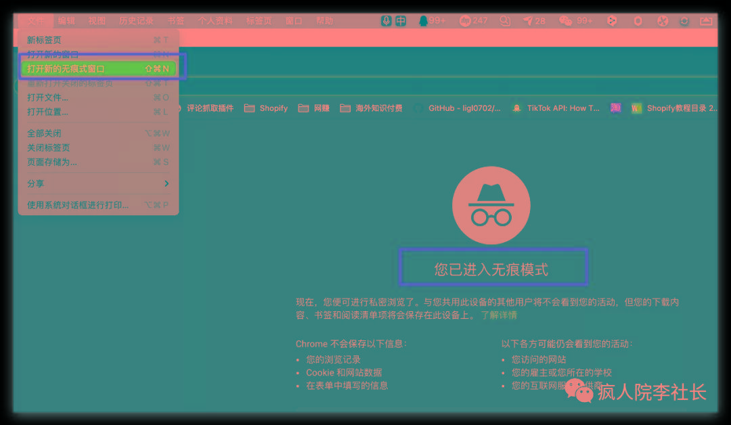Open the 海外知识付费 bookmark folder
This screenshot has height=425, width=731.
tap(372, 108)
